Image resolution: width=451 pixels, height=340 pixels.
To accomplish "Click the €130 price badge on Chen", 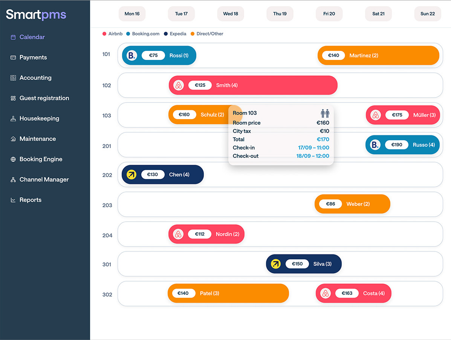I will pyautogui.click(x=153, y=174).
